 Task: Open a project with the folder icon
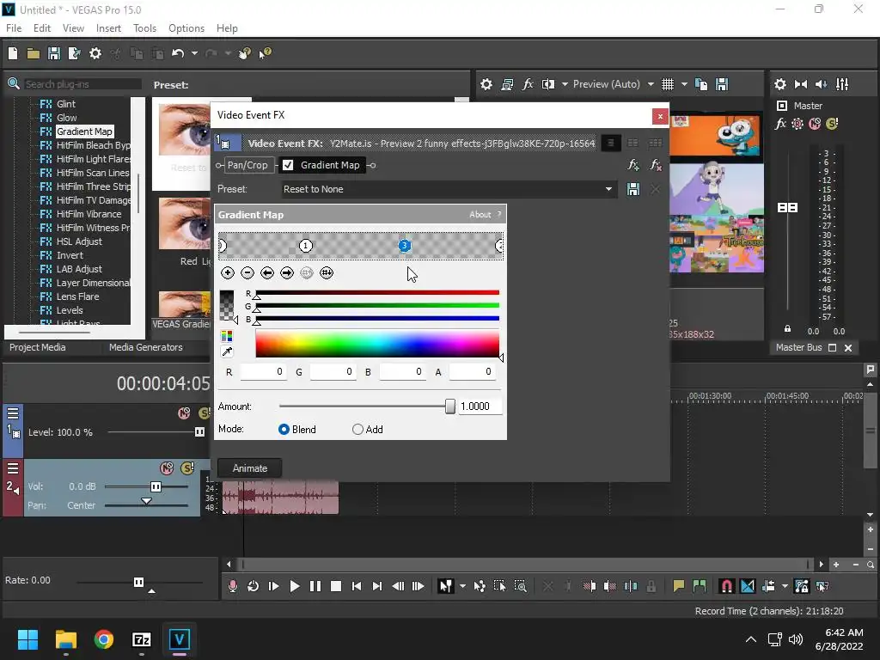pos(34,53)
